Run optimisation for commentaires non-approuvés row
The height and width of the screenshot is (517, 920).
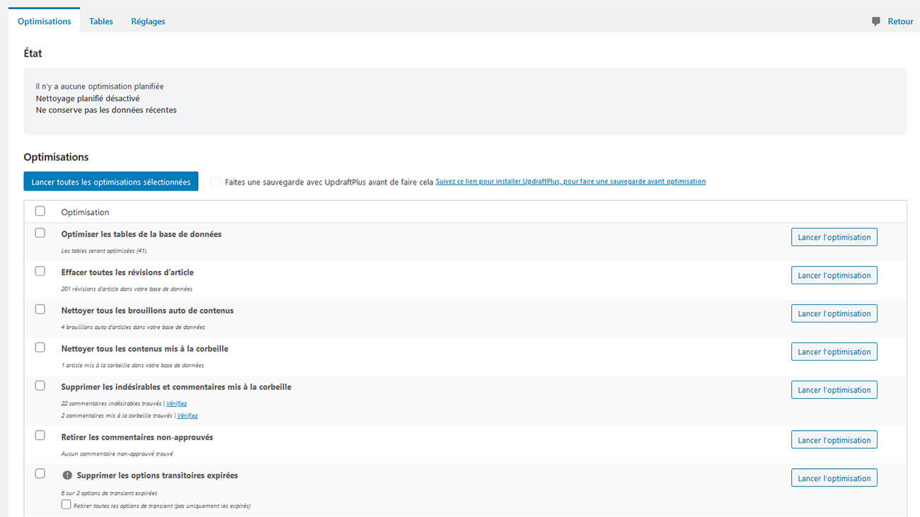834,440
